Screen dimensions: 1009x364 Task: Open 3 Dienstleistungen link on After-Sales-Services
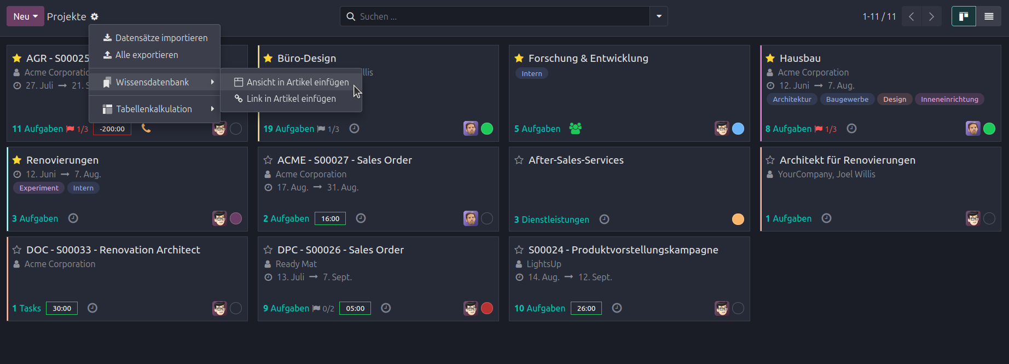[552, 219]
